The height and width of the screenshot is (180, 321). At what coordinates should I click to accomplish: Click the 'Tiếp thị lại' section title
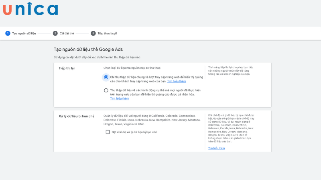coord(67,68)
